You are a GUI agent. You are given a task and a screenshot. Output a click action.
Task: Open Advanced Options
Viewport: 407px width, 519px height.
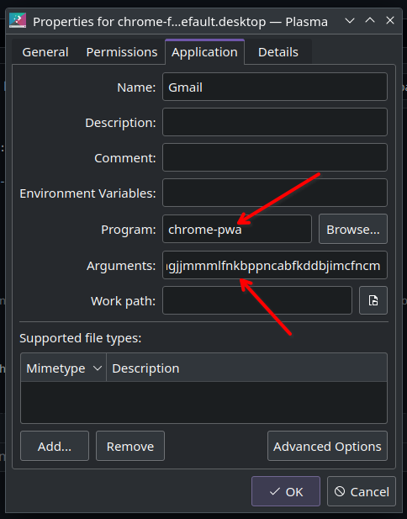(327, 446)
